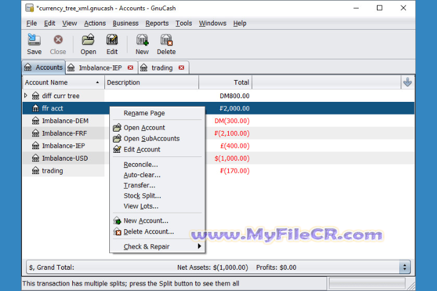Open the Grand Total summary bar dropdown
This screenshot has width=437, height=291.
coord(405,267)
